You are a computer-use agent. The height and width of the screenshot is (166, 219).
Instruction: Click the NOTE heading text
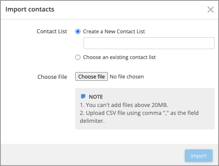[x=96, y=97]
